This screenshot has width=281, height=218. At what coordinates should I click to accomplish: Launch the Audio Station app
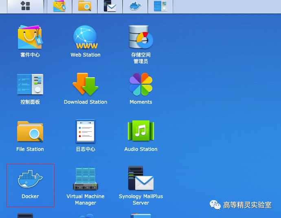(141, 131)
